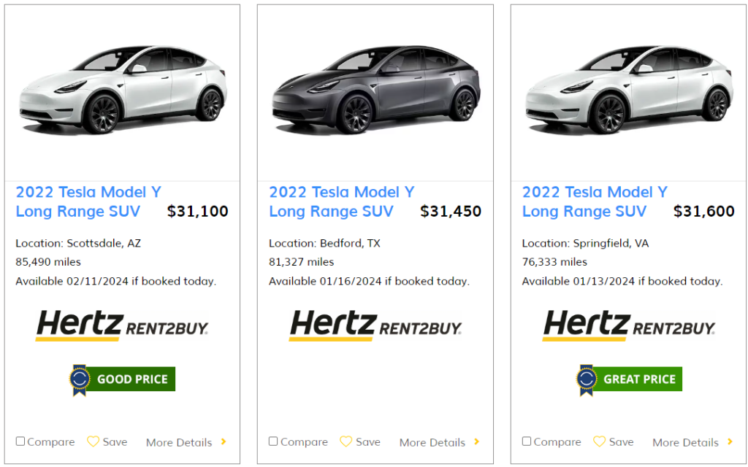748x467 pixels.
Task: Click the heart Save icon for Bedford listing
Action: (x=346, y=441)
